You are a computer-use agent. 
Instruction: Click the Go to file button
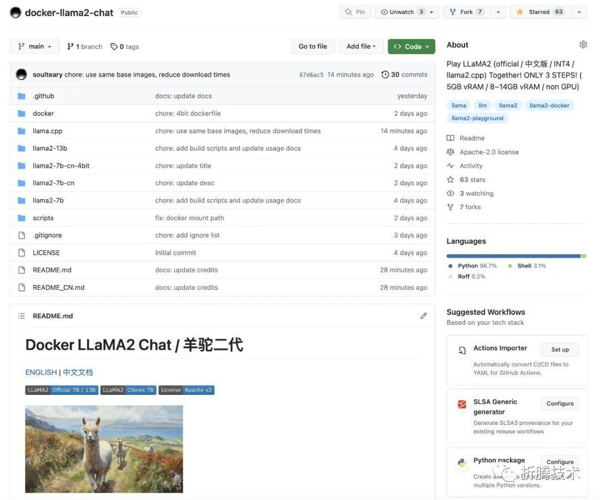coord(312,46)
